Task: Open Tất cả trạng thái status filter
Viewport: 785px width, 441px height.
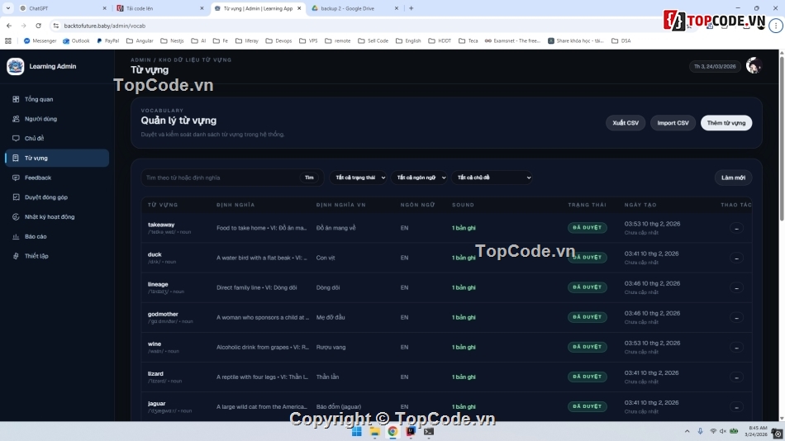Action: coord(358,178)
